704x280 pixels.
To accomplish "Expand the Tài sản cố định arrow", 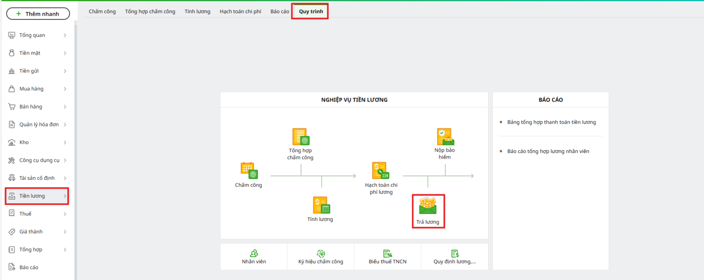I will coord(65,178).
